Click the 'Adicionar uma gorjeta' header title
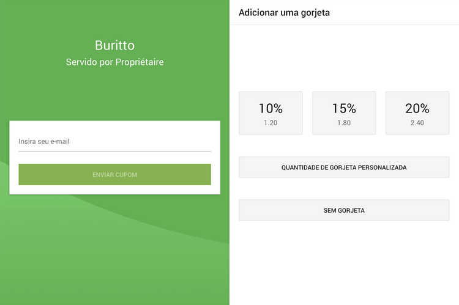459x305 pixels. 285,12
